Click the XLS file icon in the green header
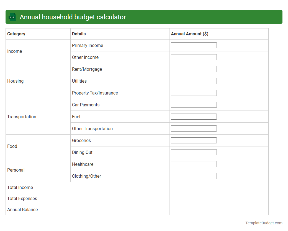 pyautogui.click(x=12, y=17)
